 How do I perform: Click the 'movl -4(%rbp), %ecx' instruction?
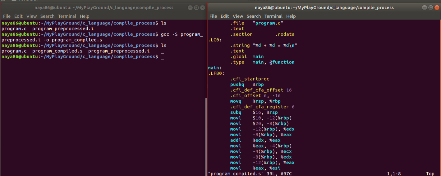click(x=261, y=151)
